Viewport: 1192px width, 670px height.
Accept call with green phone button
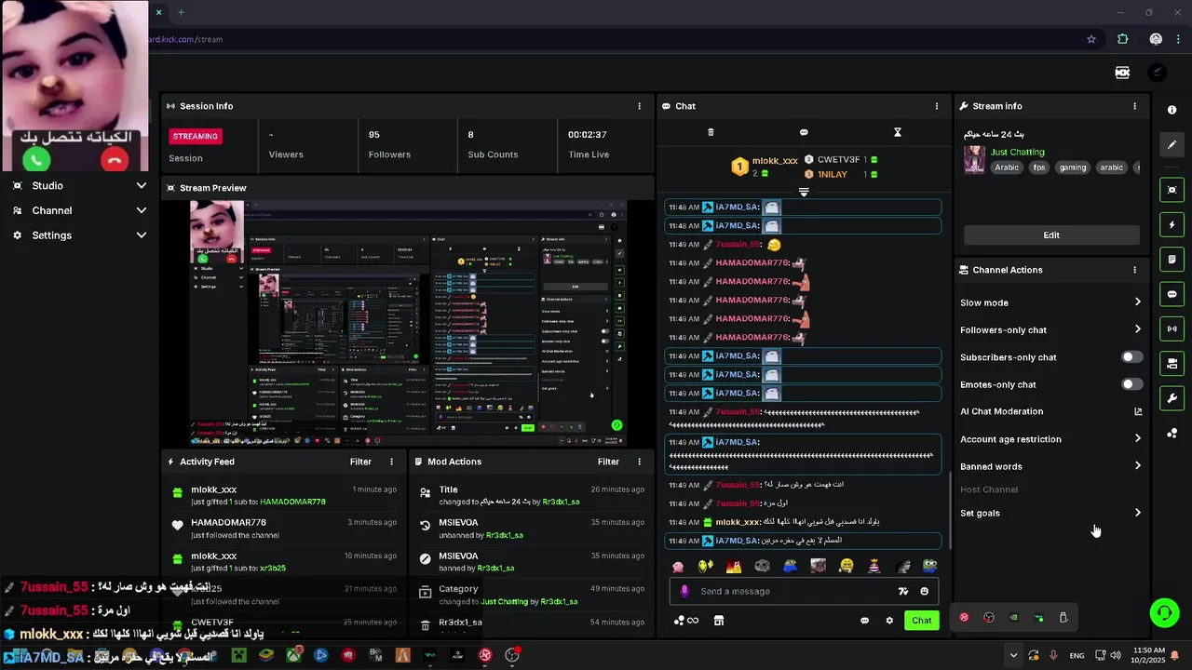pyautogui.click(x=36, y=160)
